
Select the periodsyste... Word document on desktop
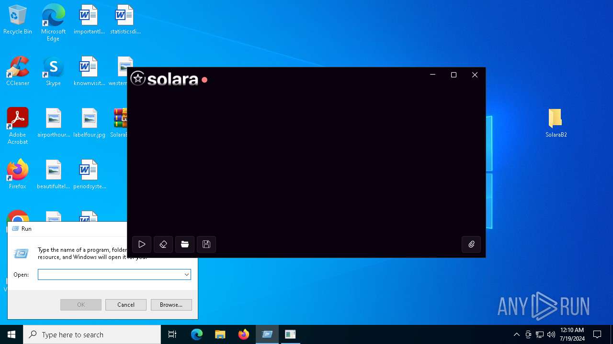pyautogui.click(x=90, y=175)
